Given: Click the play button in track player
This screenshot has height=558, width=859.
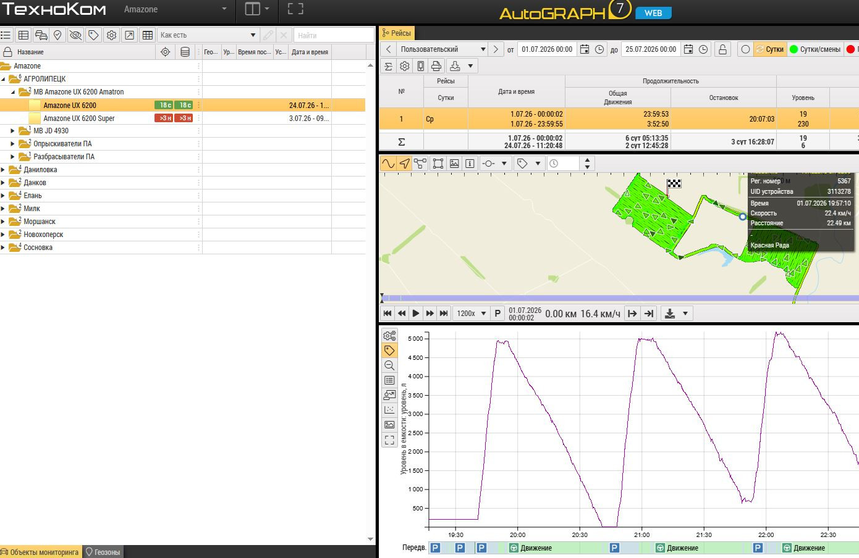Looking at the screenshot, I should [x=416, y=314].
